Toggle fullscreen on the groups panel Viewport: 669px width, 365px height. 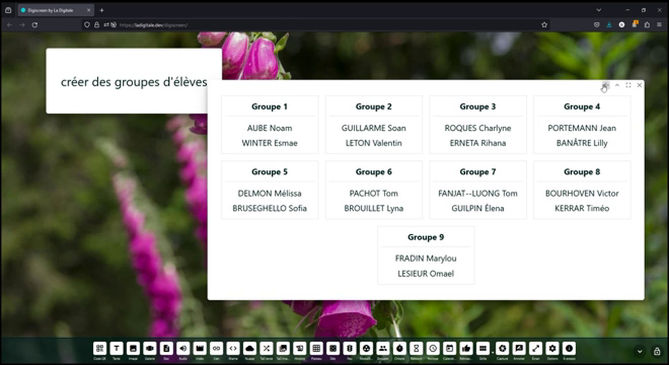(x=628, y=85)
